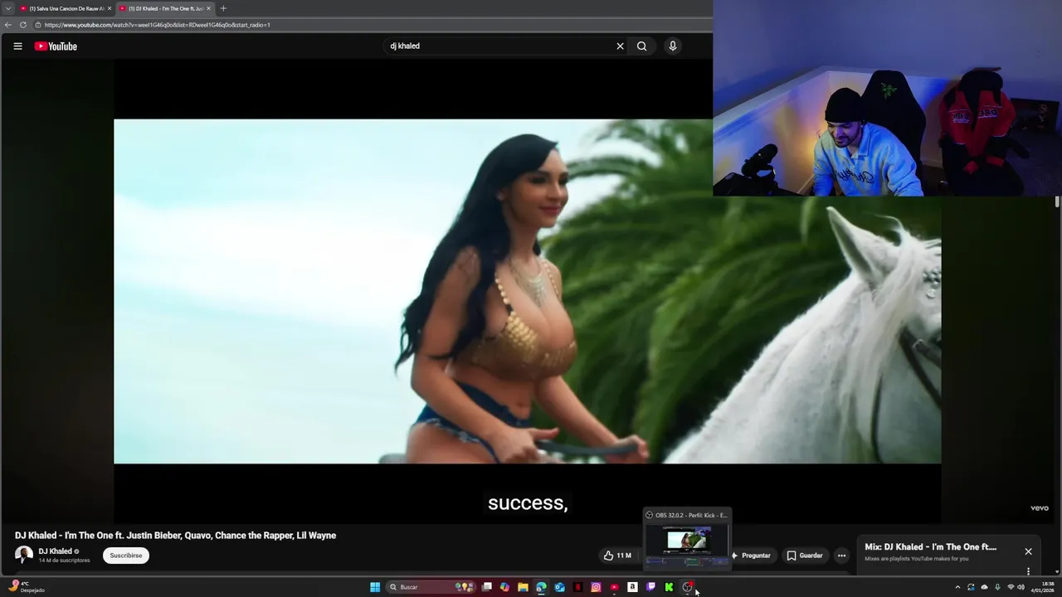Click the Suscribirse button

pyautogui.click(x=126, y=556)
